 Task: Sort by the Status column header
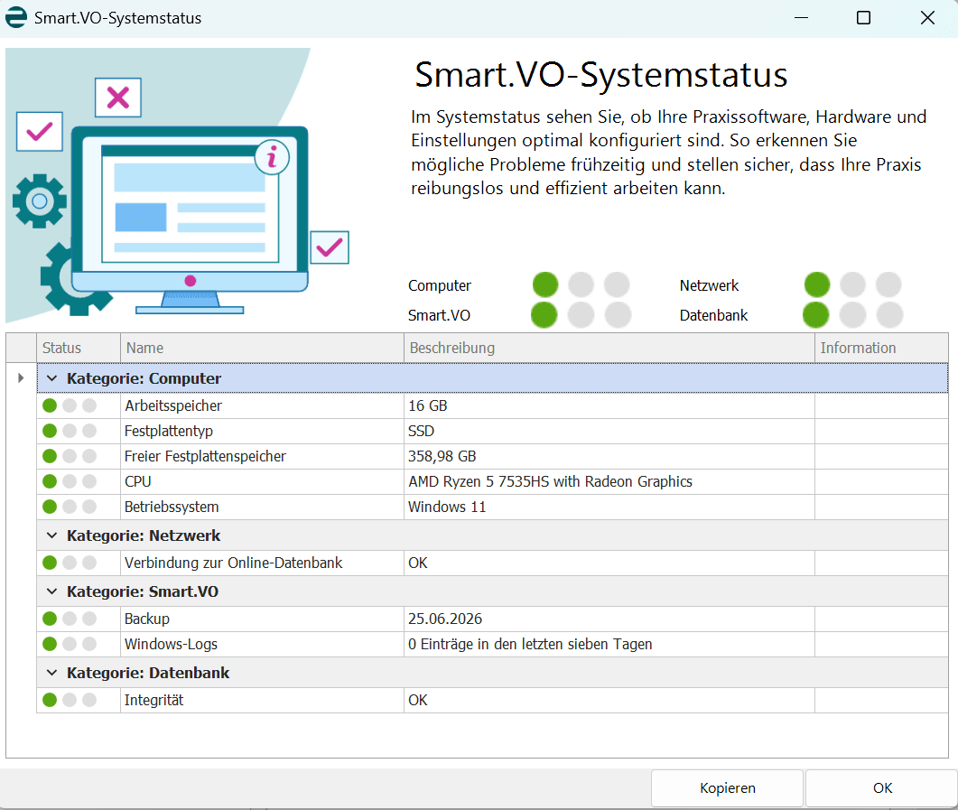79,348
